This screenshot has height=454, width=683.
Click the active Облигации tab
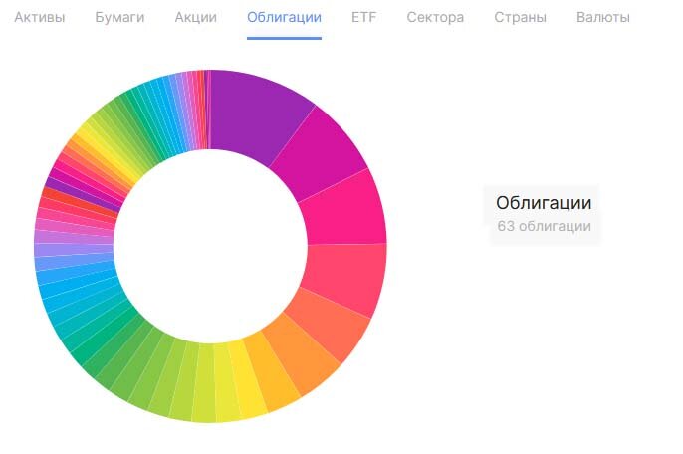(x=284, y=18)
